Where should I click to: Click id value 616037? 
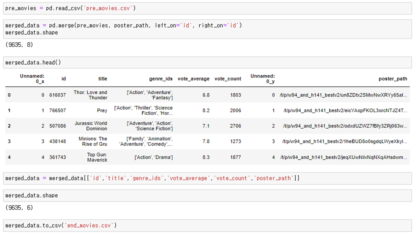click(x=58, y=95)
